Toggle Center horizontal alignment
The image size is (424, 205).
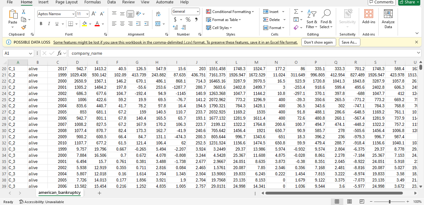pos(122,24)
